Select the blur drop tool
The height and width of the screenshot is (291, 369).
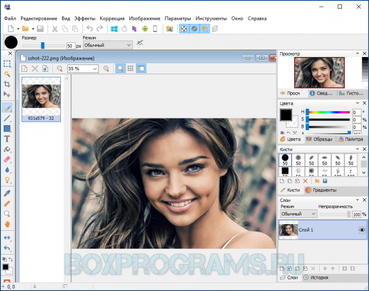pyautogui.click(x=7, y=170)
